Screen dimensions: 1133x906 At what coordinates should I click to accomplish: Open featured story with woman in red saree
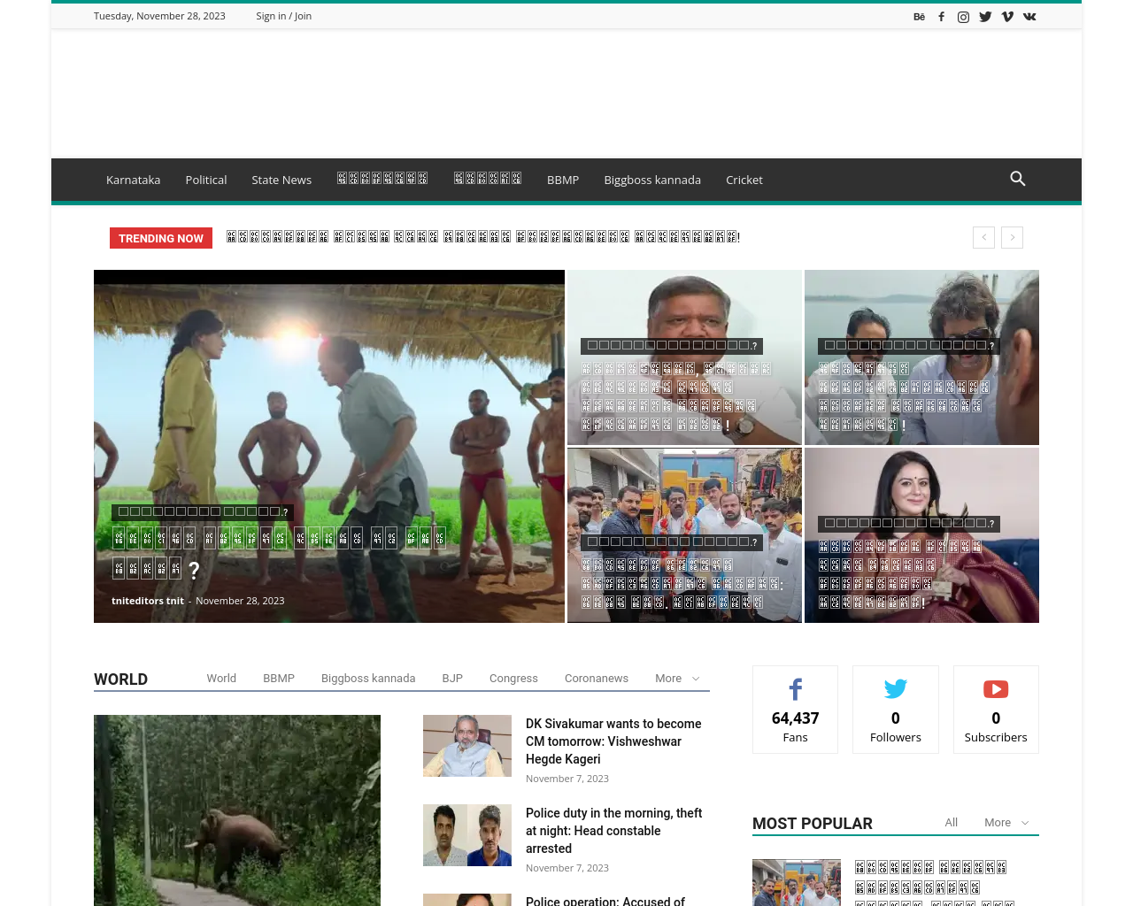coord(921,535)
